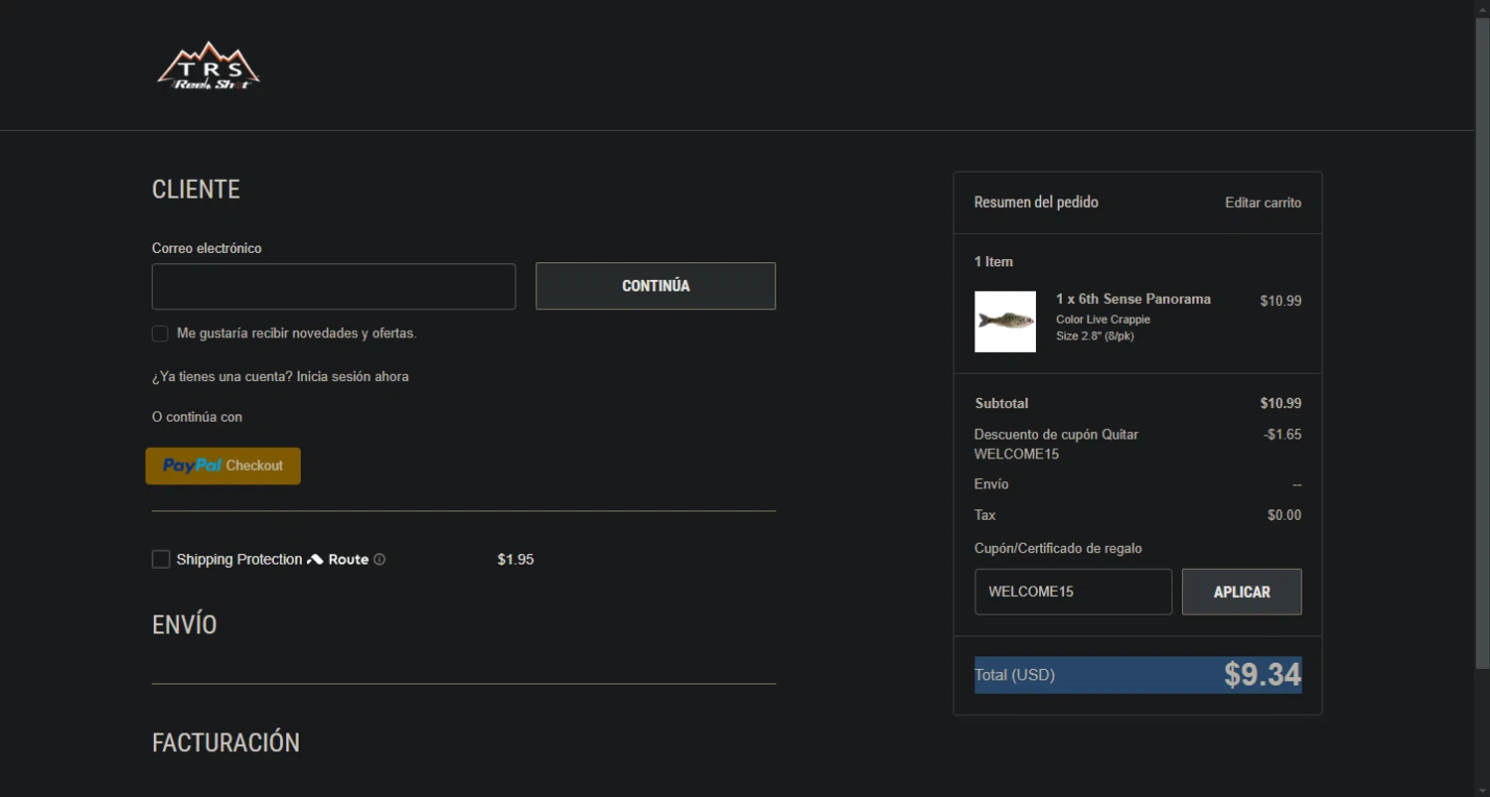Image resolution: width=1490 pixels, height=797 pixels.
Task: Click the O continúa con text
Action: (x=197, y=417)
